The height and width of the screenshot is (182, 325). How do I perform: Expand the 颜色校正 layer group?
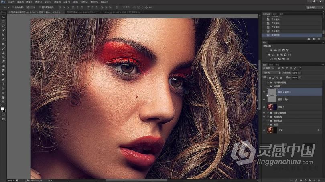click(268, 121)
